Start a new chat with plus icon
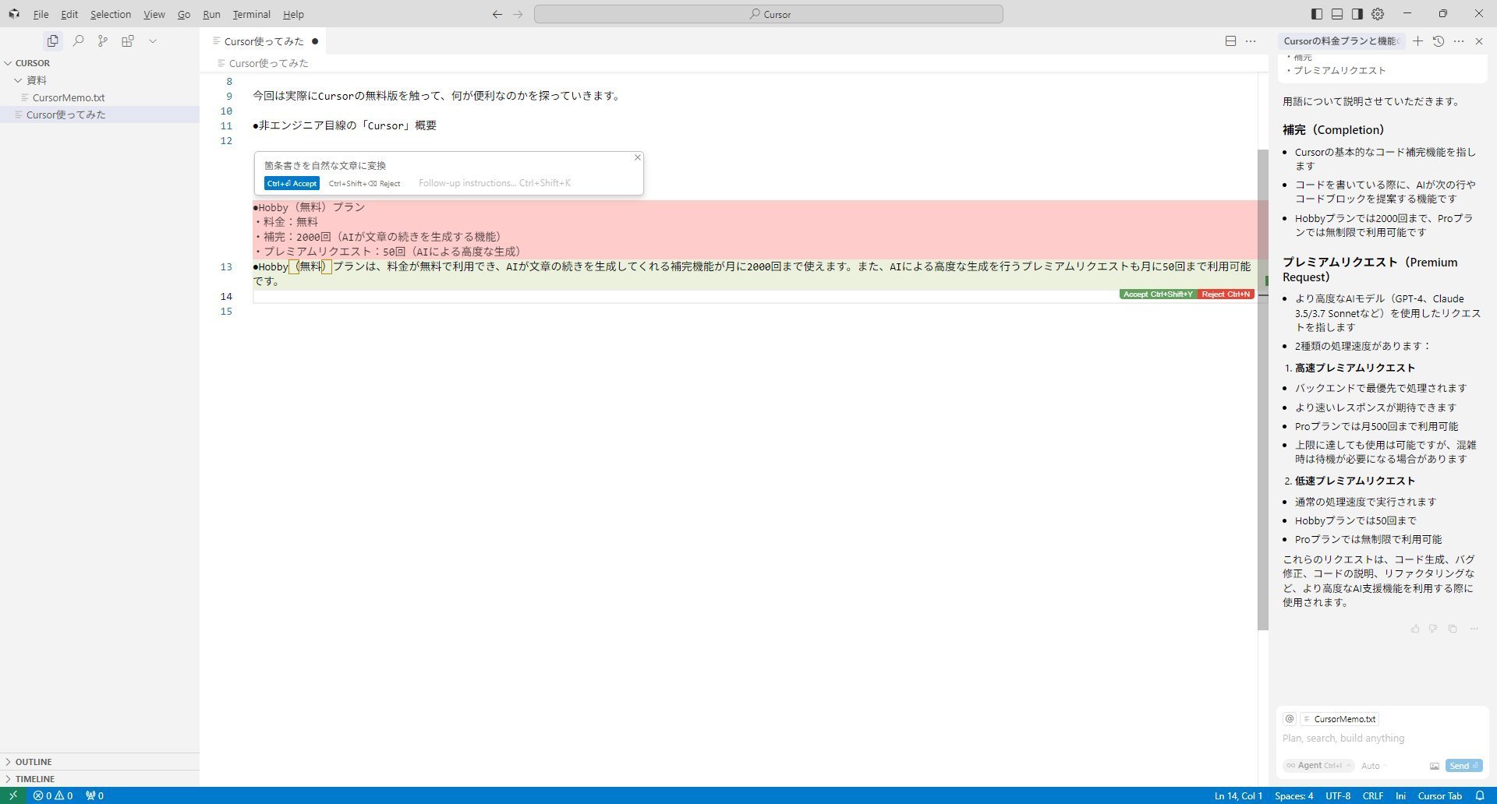Screen dimensions: 1497x804 1418,41
